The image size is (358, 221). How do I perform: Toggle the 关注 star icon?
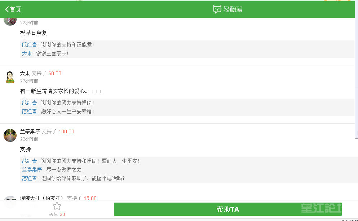[57, 206]
